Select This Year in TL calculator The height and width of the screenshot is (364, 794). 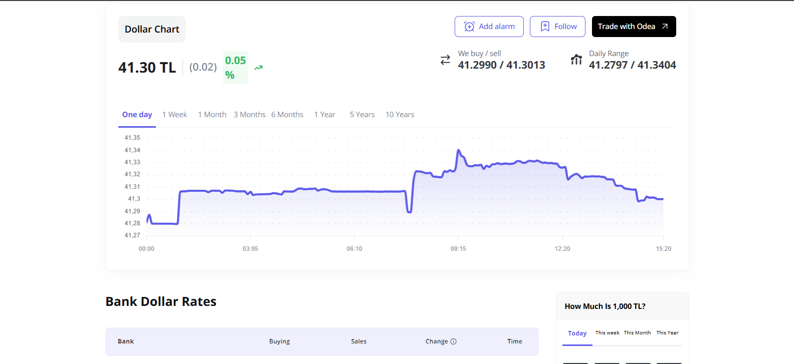point(667,333)
